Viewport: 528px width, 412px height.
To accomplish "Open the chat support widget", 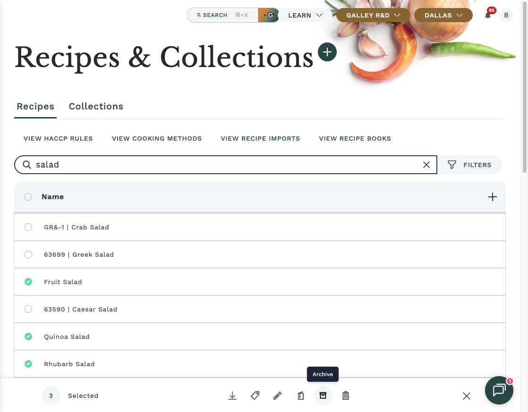I will pyautogui.click(x=499, y=390).
